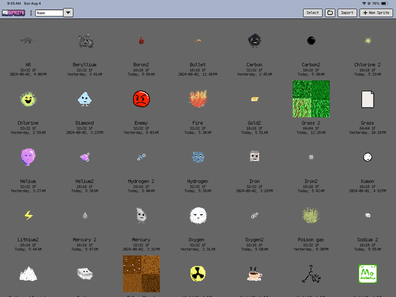The image size is (396, 297).
Task: Open the yellow radiation symbol sprite
Action: (x=198, y=274)
